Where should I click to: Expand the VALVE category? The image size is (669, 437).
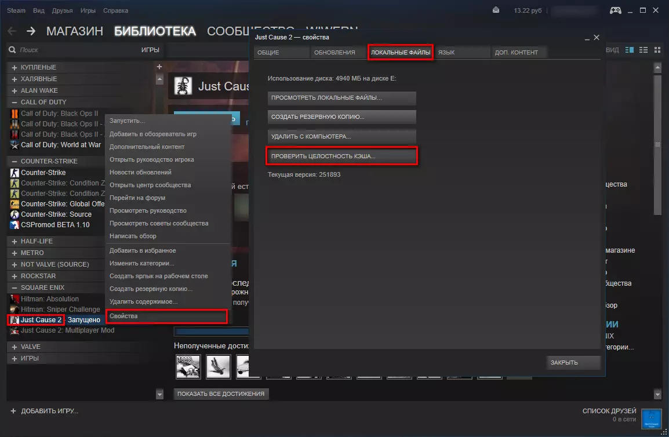pos(14,347)
